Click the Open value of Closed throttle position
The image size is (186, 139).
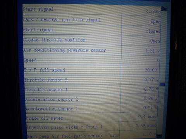(x=155, y=41)
